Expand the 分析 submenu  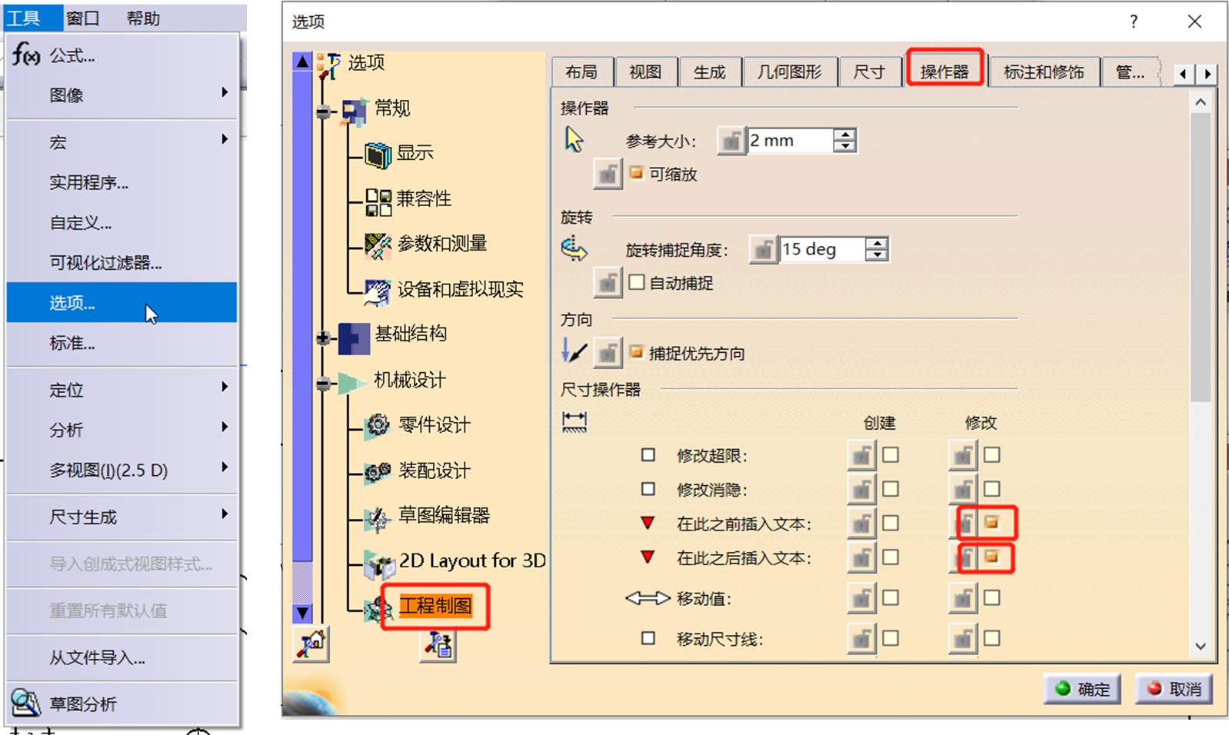[x=122, y=430]
